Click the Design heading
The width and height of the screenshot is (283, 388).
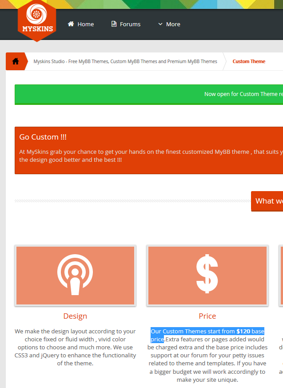pos(75,316)
